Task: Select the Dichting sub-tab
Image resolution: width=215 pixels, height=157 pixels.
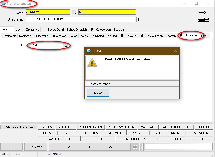Action: point(112,36)
